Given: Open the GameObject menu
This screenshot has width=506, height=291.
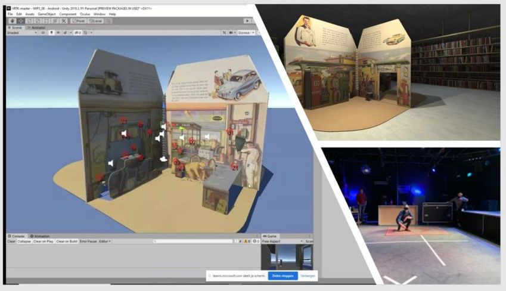Looking at the screenshot, I should click(47, 14).
